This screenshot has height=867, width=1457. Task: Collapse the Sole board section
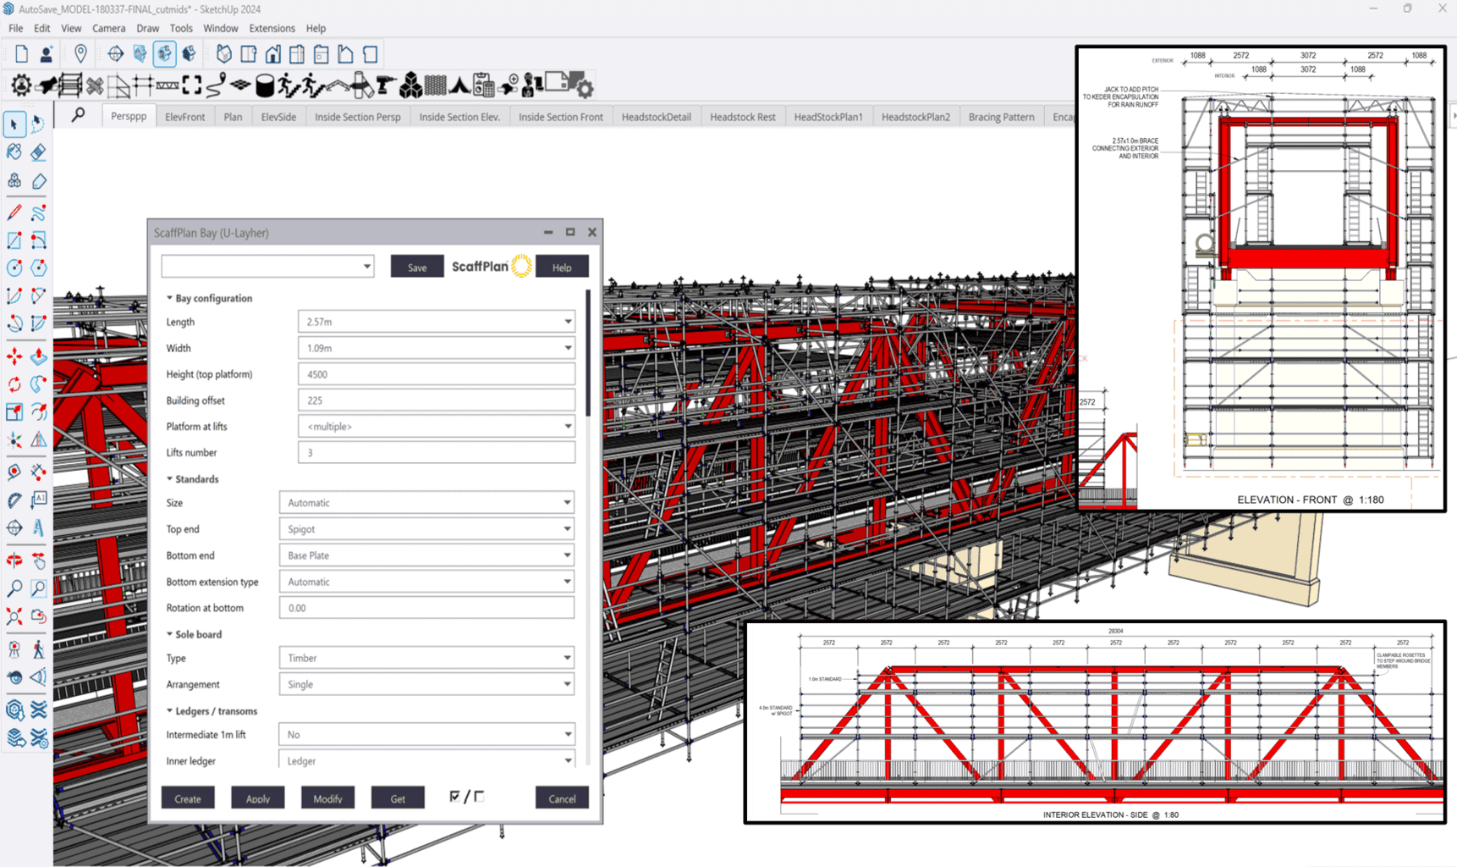click(x=194, y=634)
